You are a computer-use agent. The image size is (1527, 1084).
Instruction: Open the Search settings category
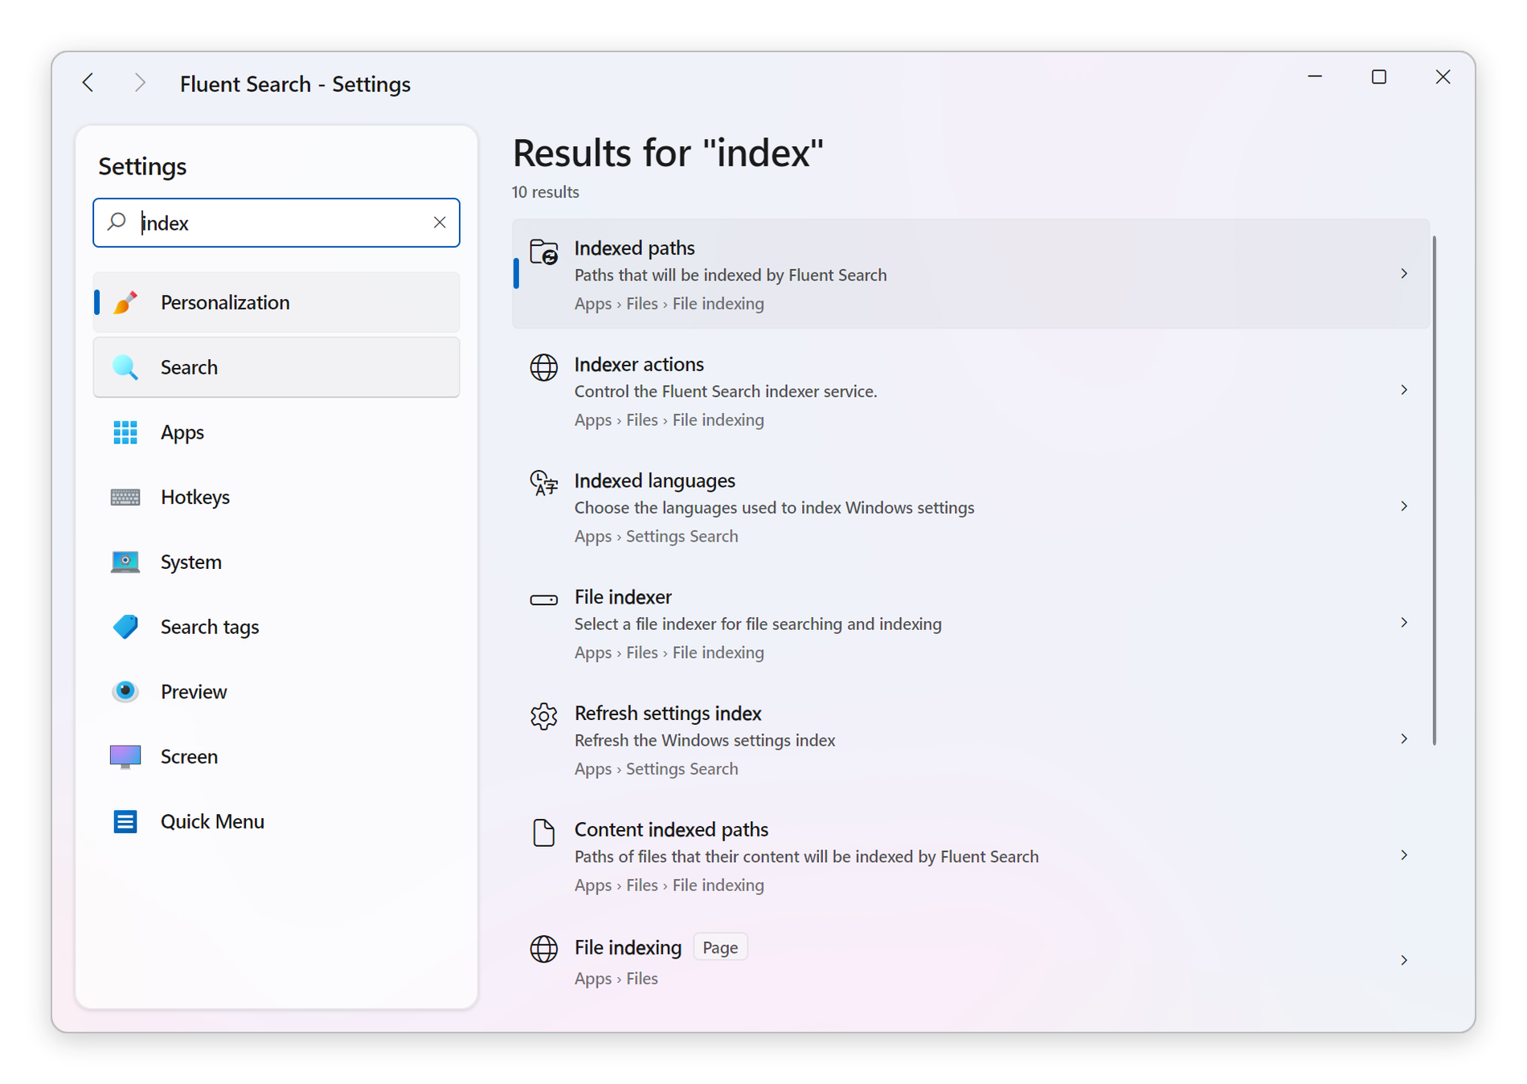[276, 367]
